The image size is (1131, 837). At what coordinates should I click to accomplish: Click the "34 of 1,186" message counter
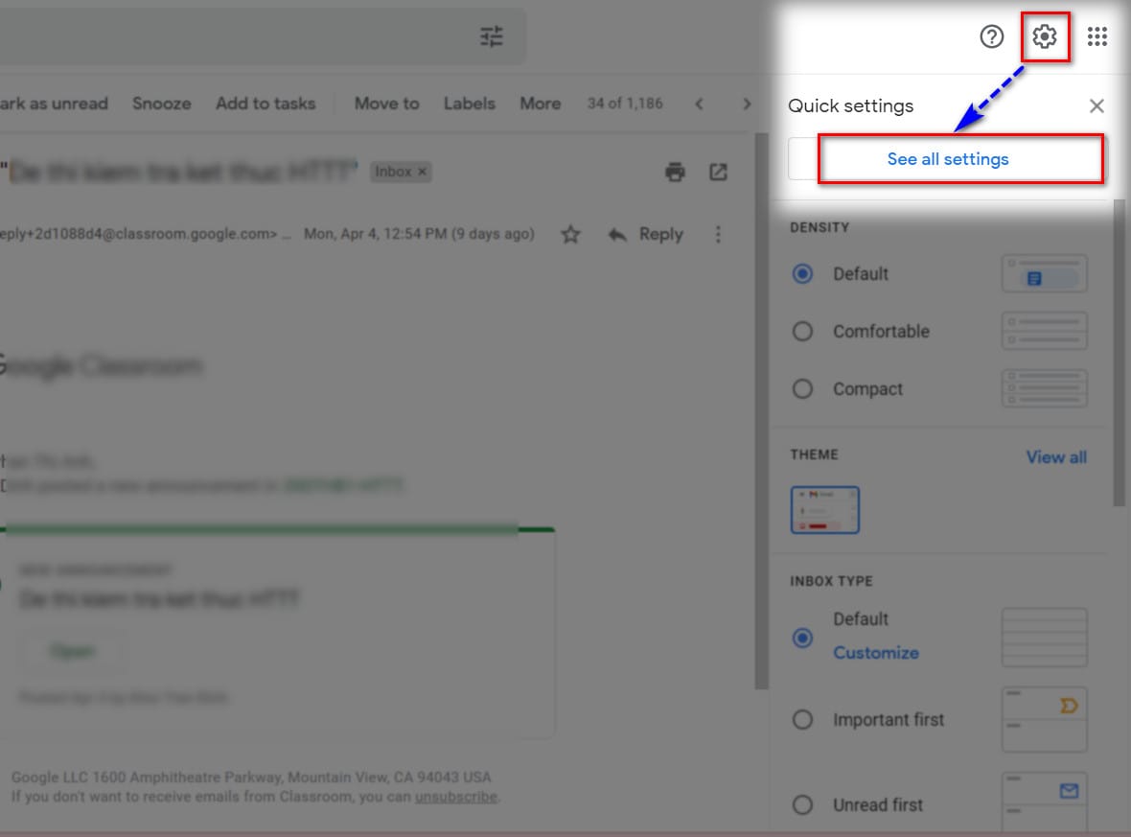click(625, 104)
